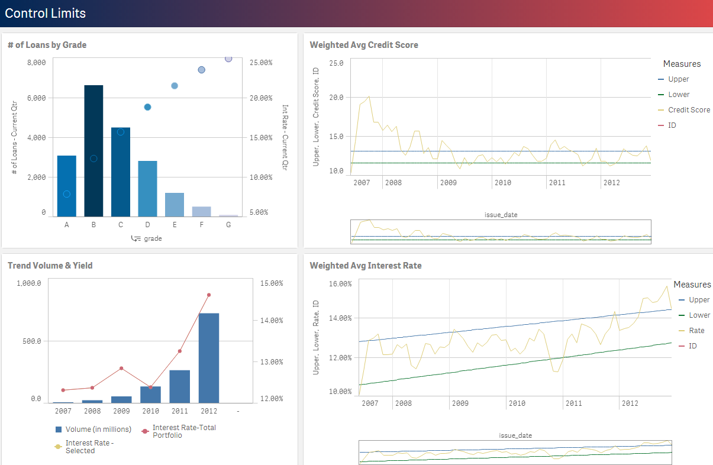
Task: Click the Control Limits sheet title
Action: [x=45, y=13]
